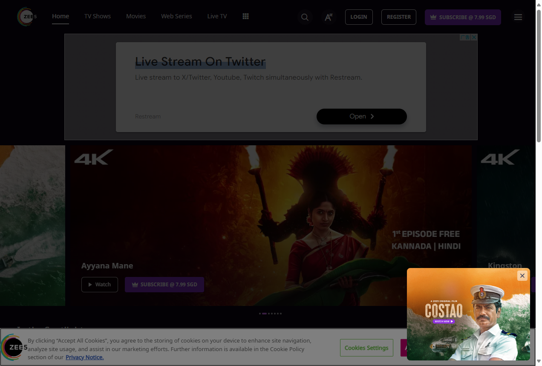The height and width of the screenshot is (366, 542).
Task: Switch to Web Series tab
Action: tap(176, 16)
